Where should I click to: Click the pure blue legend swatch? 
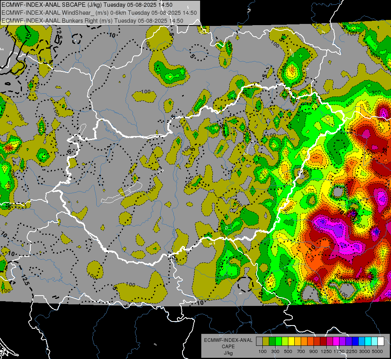[355, 341]
